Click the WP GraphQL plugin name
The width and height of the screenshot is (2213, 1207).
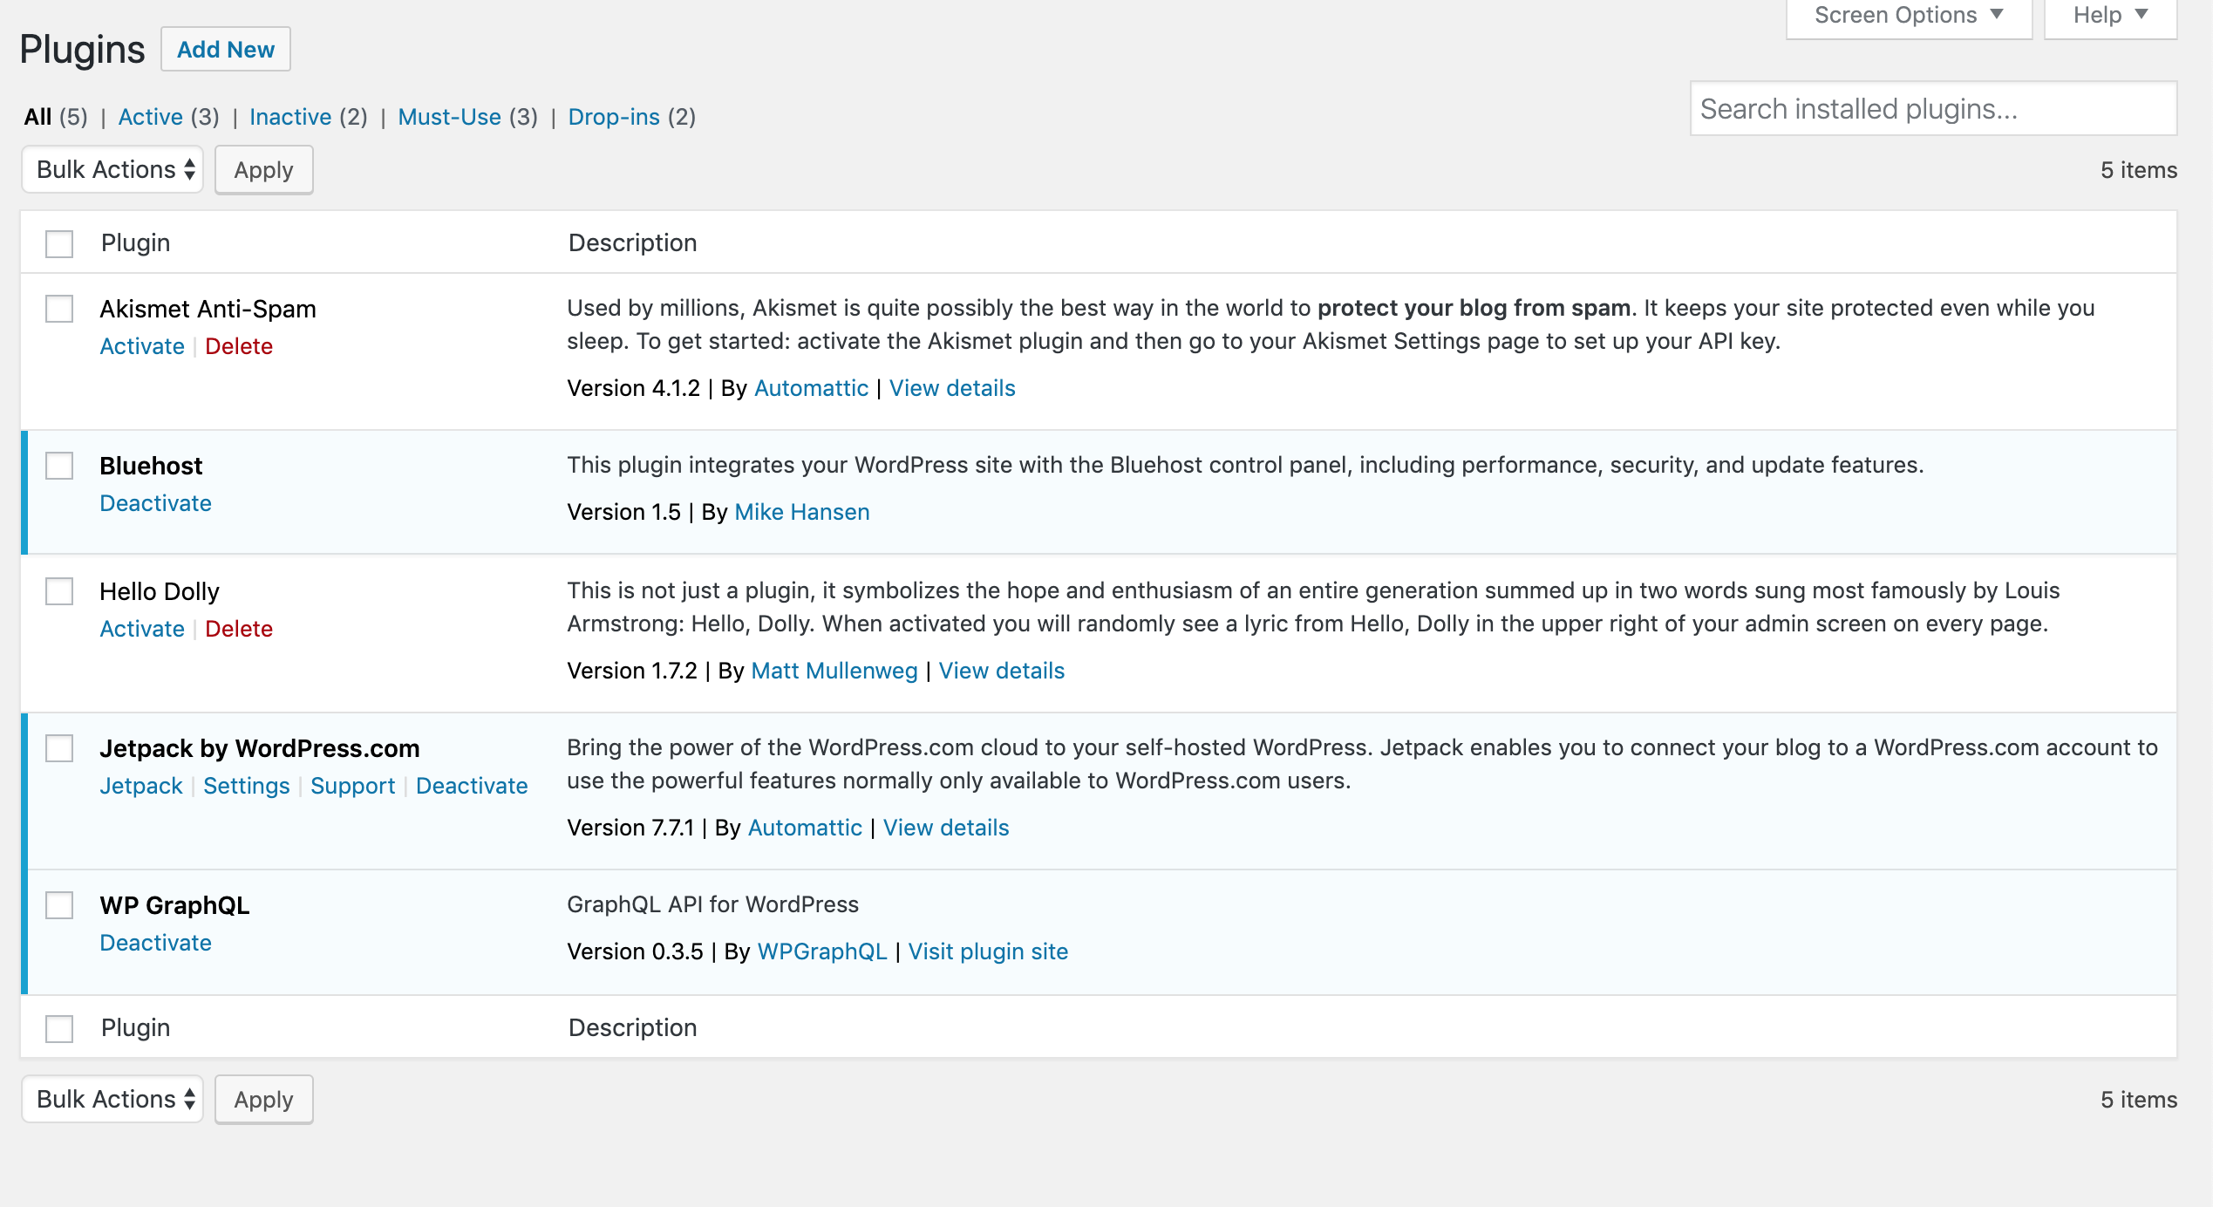click(174, 905)
